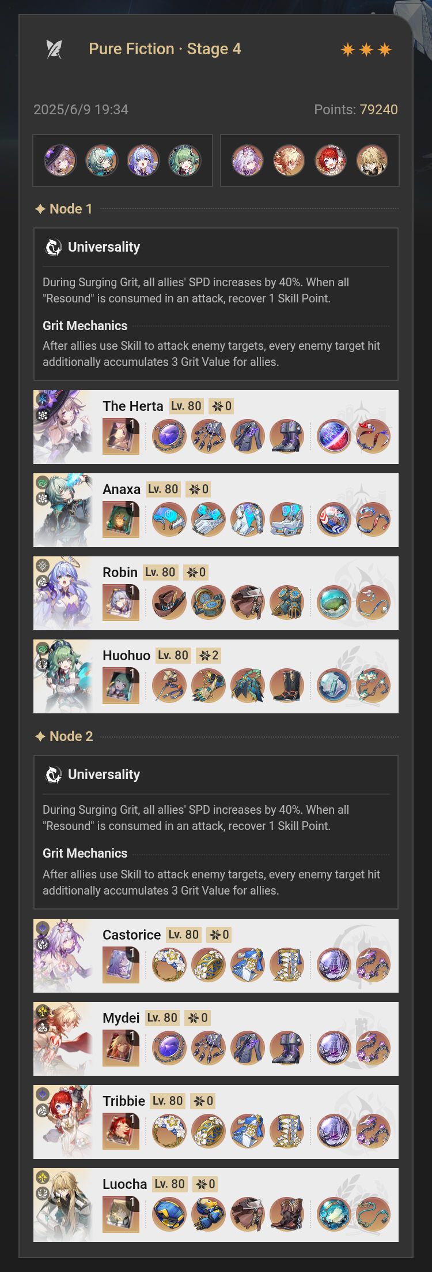Open Huohuo's character row portrait

coord(63,676)
